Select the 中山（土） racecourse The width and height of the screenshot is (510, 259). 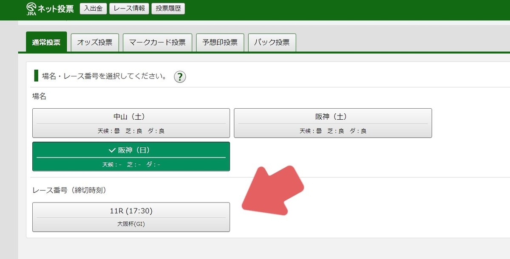click(131, 123)
